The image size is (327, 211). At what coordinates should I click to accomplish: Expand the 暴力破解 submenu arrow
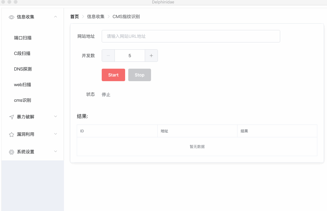point(56,116)
